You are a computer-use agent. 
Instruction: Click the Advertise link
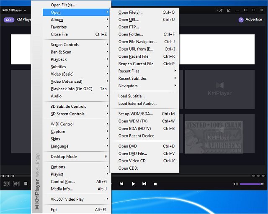tap(253, 20)
